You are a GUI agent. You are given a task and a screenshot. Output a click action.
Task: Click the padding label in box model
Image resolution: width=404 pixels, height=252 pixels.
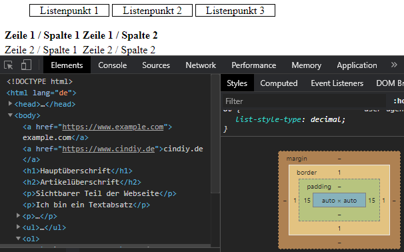[319, 187]
